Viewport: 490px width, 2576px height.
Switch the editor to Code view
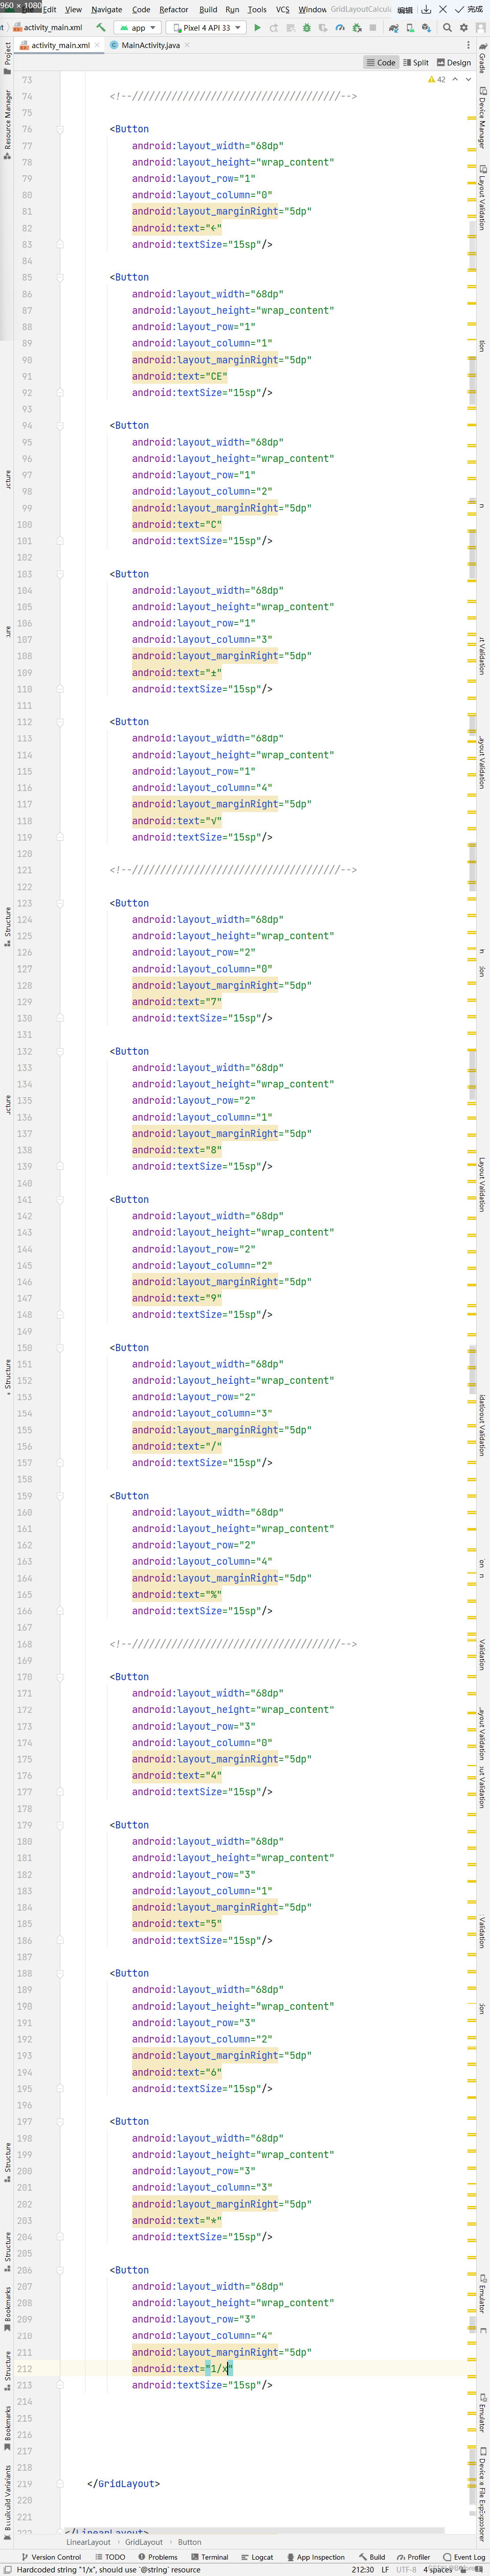381,62
